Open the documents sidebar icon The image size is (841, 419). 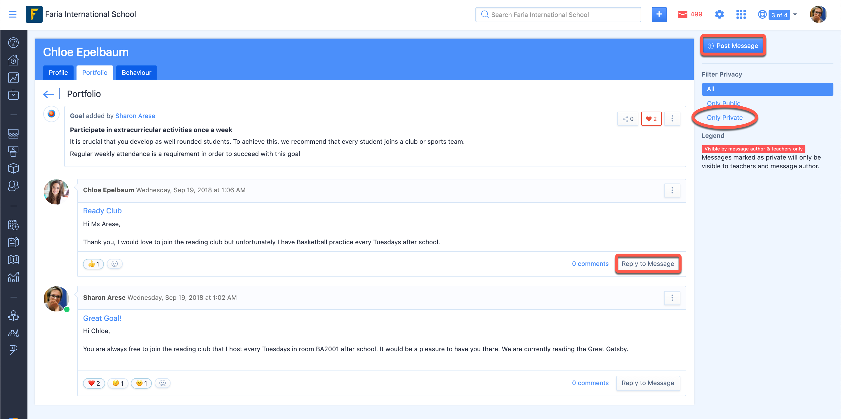[13, 242]
